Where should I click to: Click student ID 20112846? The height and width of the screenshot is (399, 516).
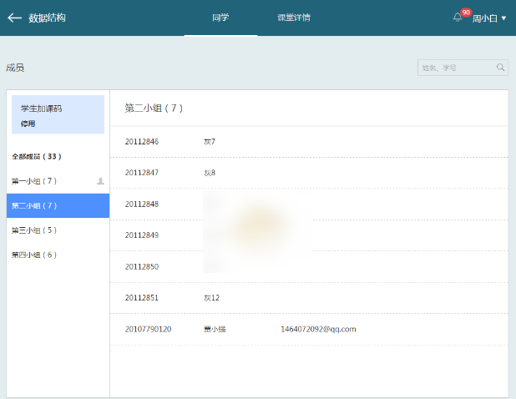(x=142, y=141)
